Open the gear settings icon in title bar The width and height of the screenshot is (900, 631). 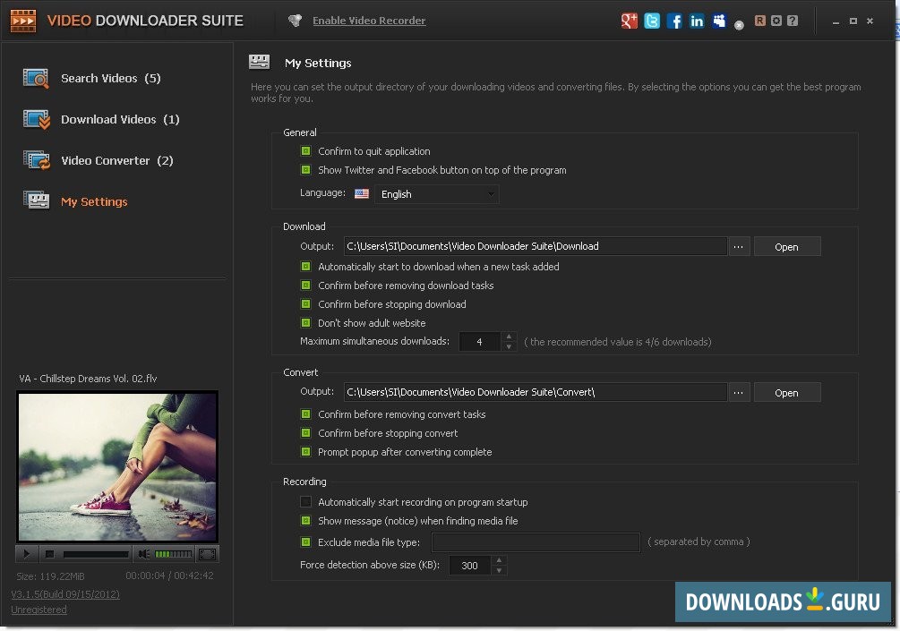(x=776, y=21)
